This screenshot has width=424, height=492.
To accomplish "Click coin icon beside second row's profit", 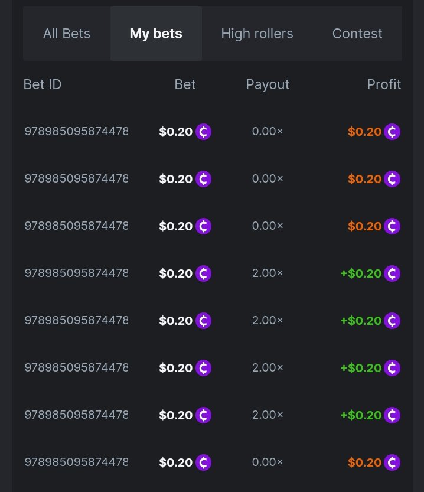I will point(392,178).
